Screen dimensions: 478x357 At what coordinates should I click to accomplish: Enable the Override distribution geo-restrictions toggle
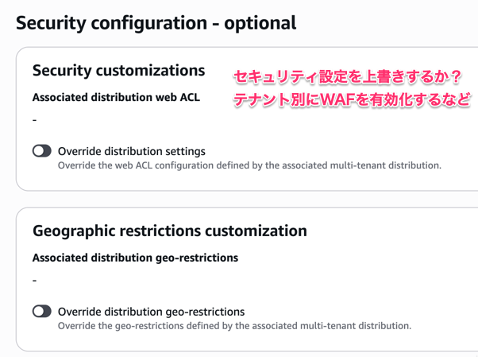pos(42,311)
